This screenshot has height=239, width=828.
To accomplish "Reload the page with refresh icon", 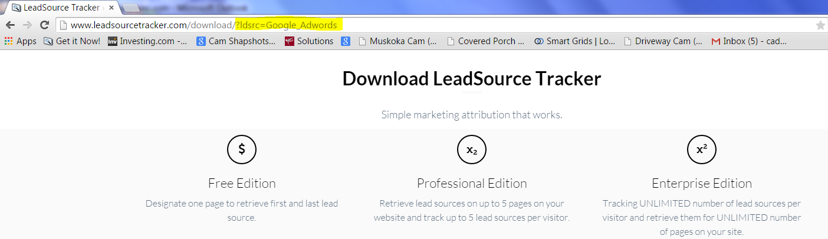I will tap(44, 25).
